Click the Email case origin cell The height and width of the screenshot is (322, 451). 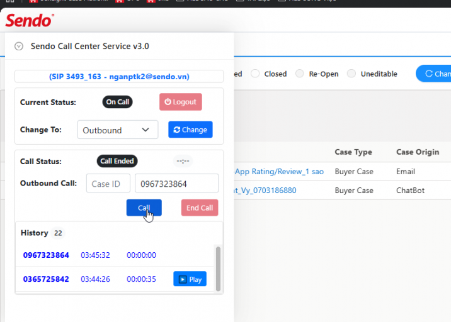(x=406, y=172)
